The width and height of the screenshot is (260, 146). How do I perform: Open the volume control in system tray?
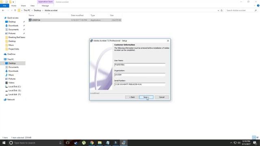(x=239, y=143)
